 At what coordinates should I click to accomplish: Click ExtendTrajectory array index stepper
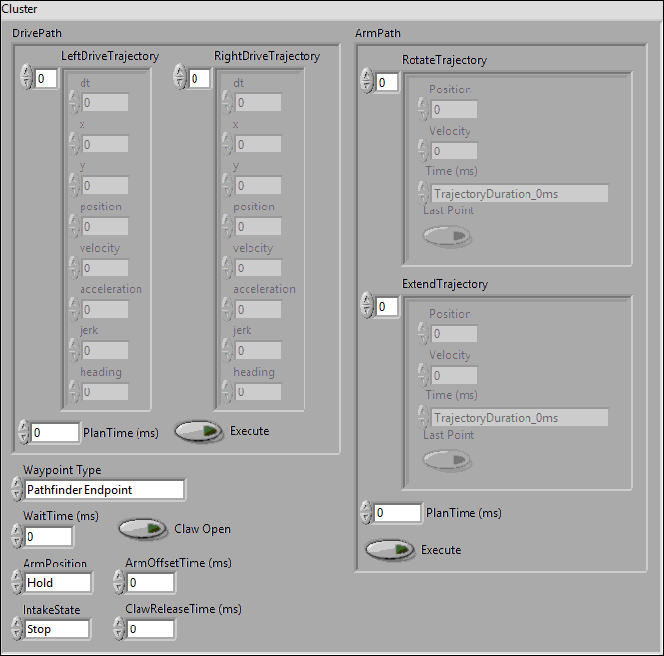pyautogui.click(x=366, y=305)
